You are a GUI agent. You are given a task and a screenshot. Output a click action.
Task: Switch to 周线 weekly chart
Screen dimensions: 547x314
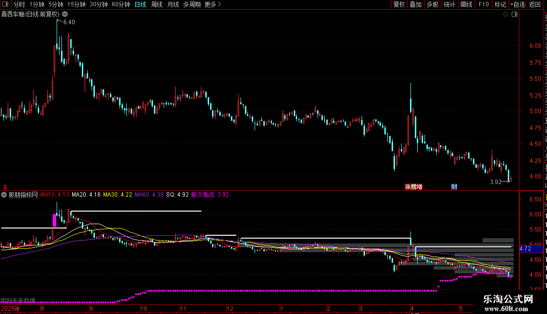157,4
